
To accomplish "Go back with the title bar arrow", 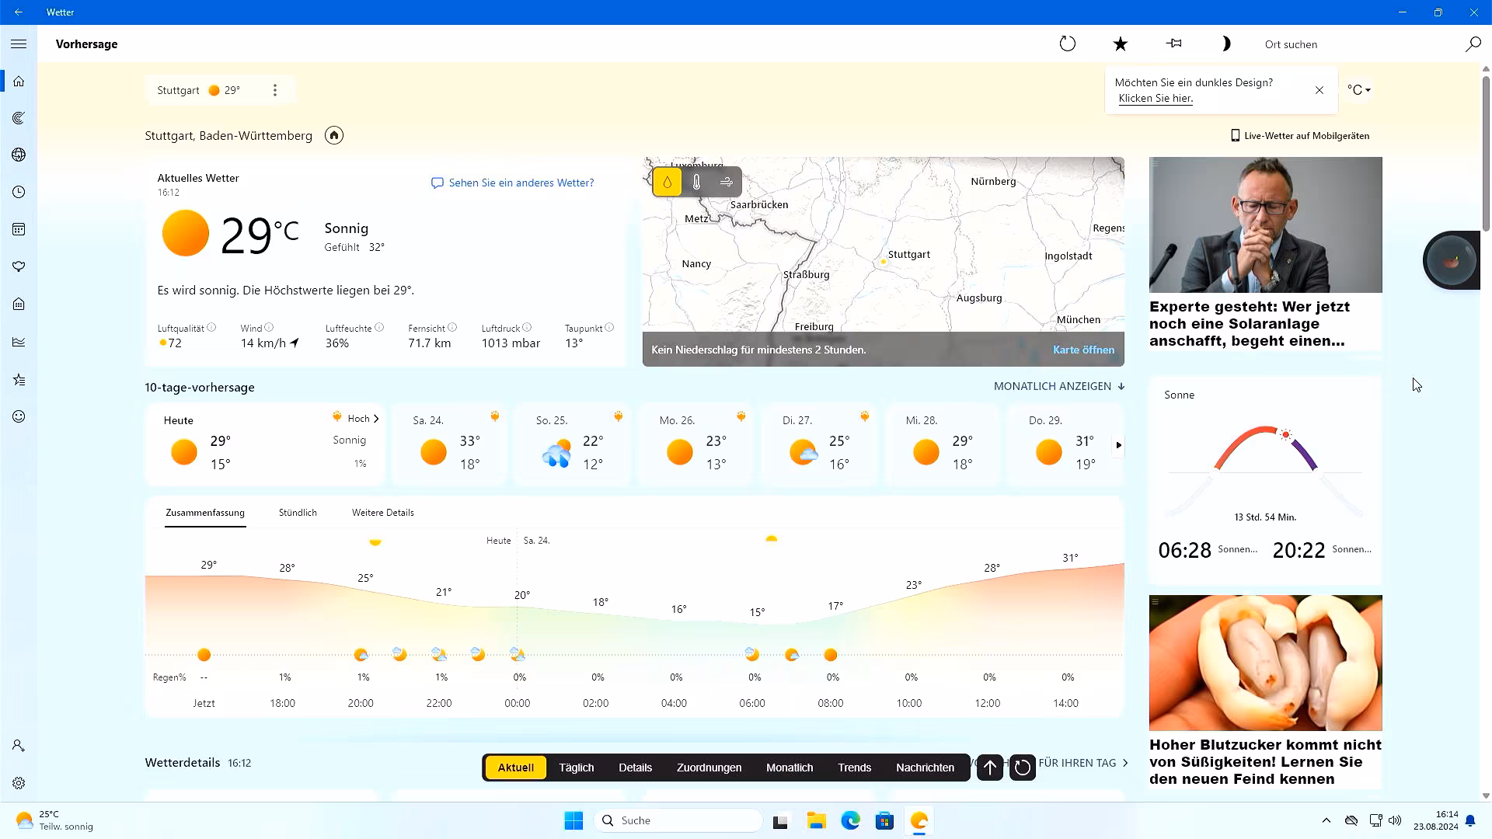I will point(19,12).
